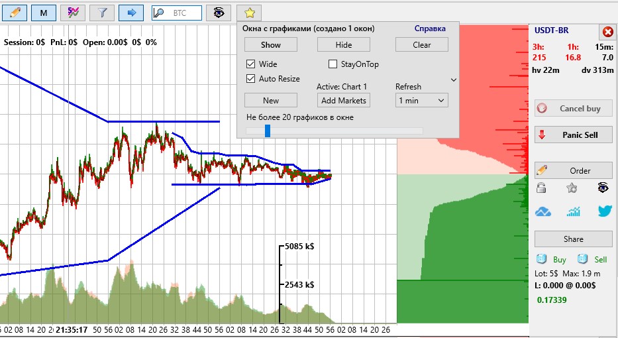Viewport: 618px width, 338px height.
Task: Disable the Auto Resize checkbox
Action: coord(251,78)
